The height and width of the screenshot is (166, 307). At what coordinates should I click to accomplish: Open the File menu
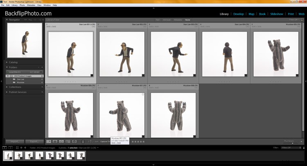click(2, 5)
